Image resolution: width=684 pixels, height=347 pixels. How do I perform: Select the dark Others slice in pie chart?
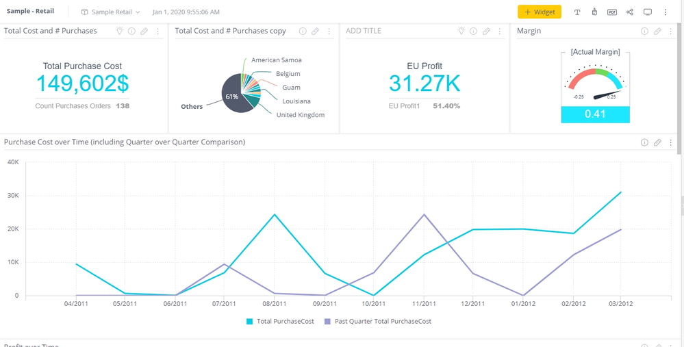[233, 100]
